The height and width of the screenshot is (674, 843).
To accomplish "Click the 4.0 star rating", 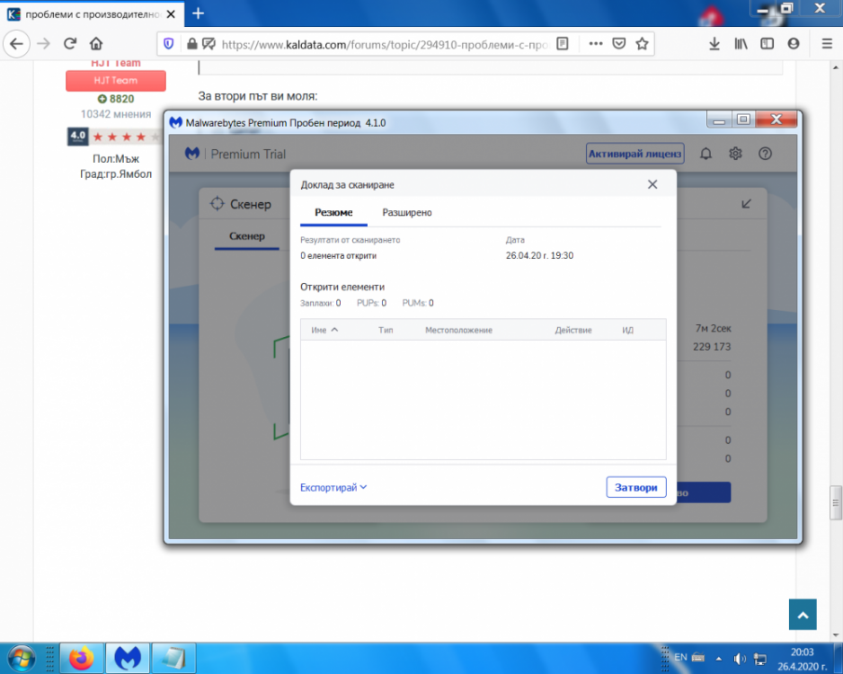I will click(x=114, y=137).
